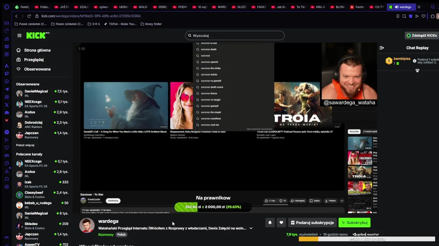Take a snapshot with the address bar icon
The image size is (439, 246).
click(404, 16)
